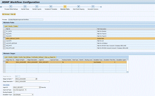The image size is (155, 96).
Task: Add a new stage in Maintain Stages
Action: pyautogui.click(x=6, y=57)
